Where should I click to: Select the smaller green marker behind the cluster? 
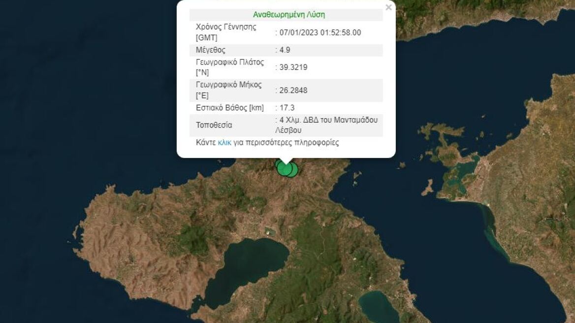click(x=278, y=163)
